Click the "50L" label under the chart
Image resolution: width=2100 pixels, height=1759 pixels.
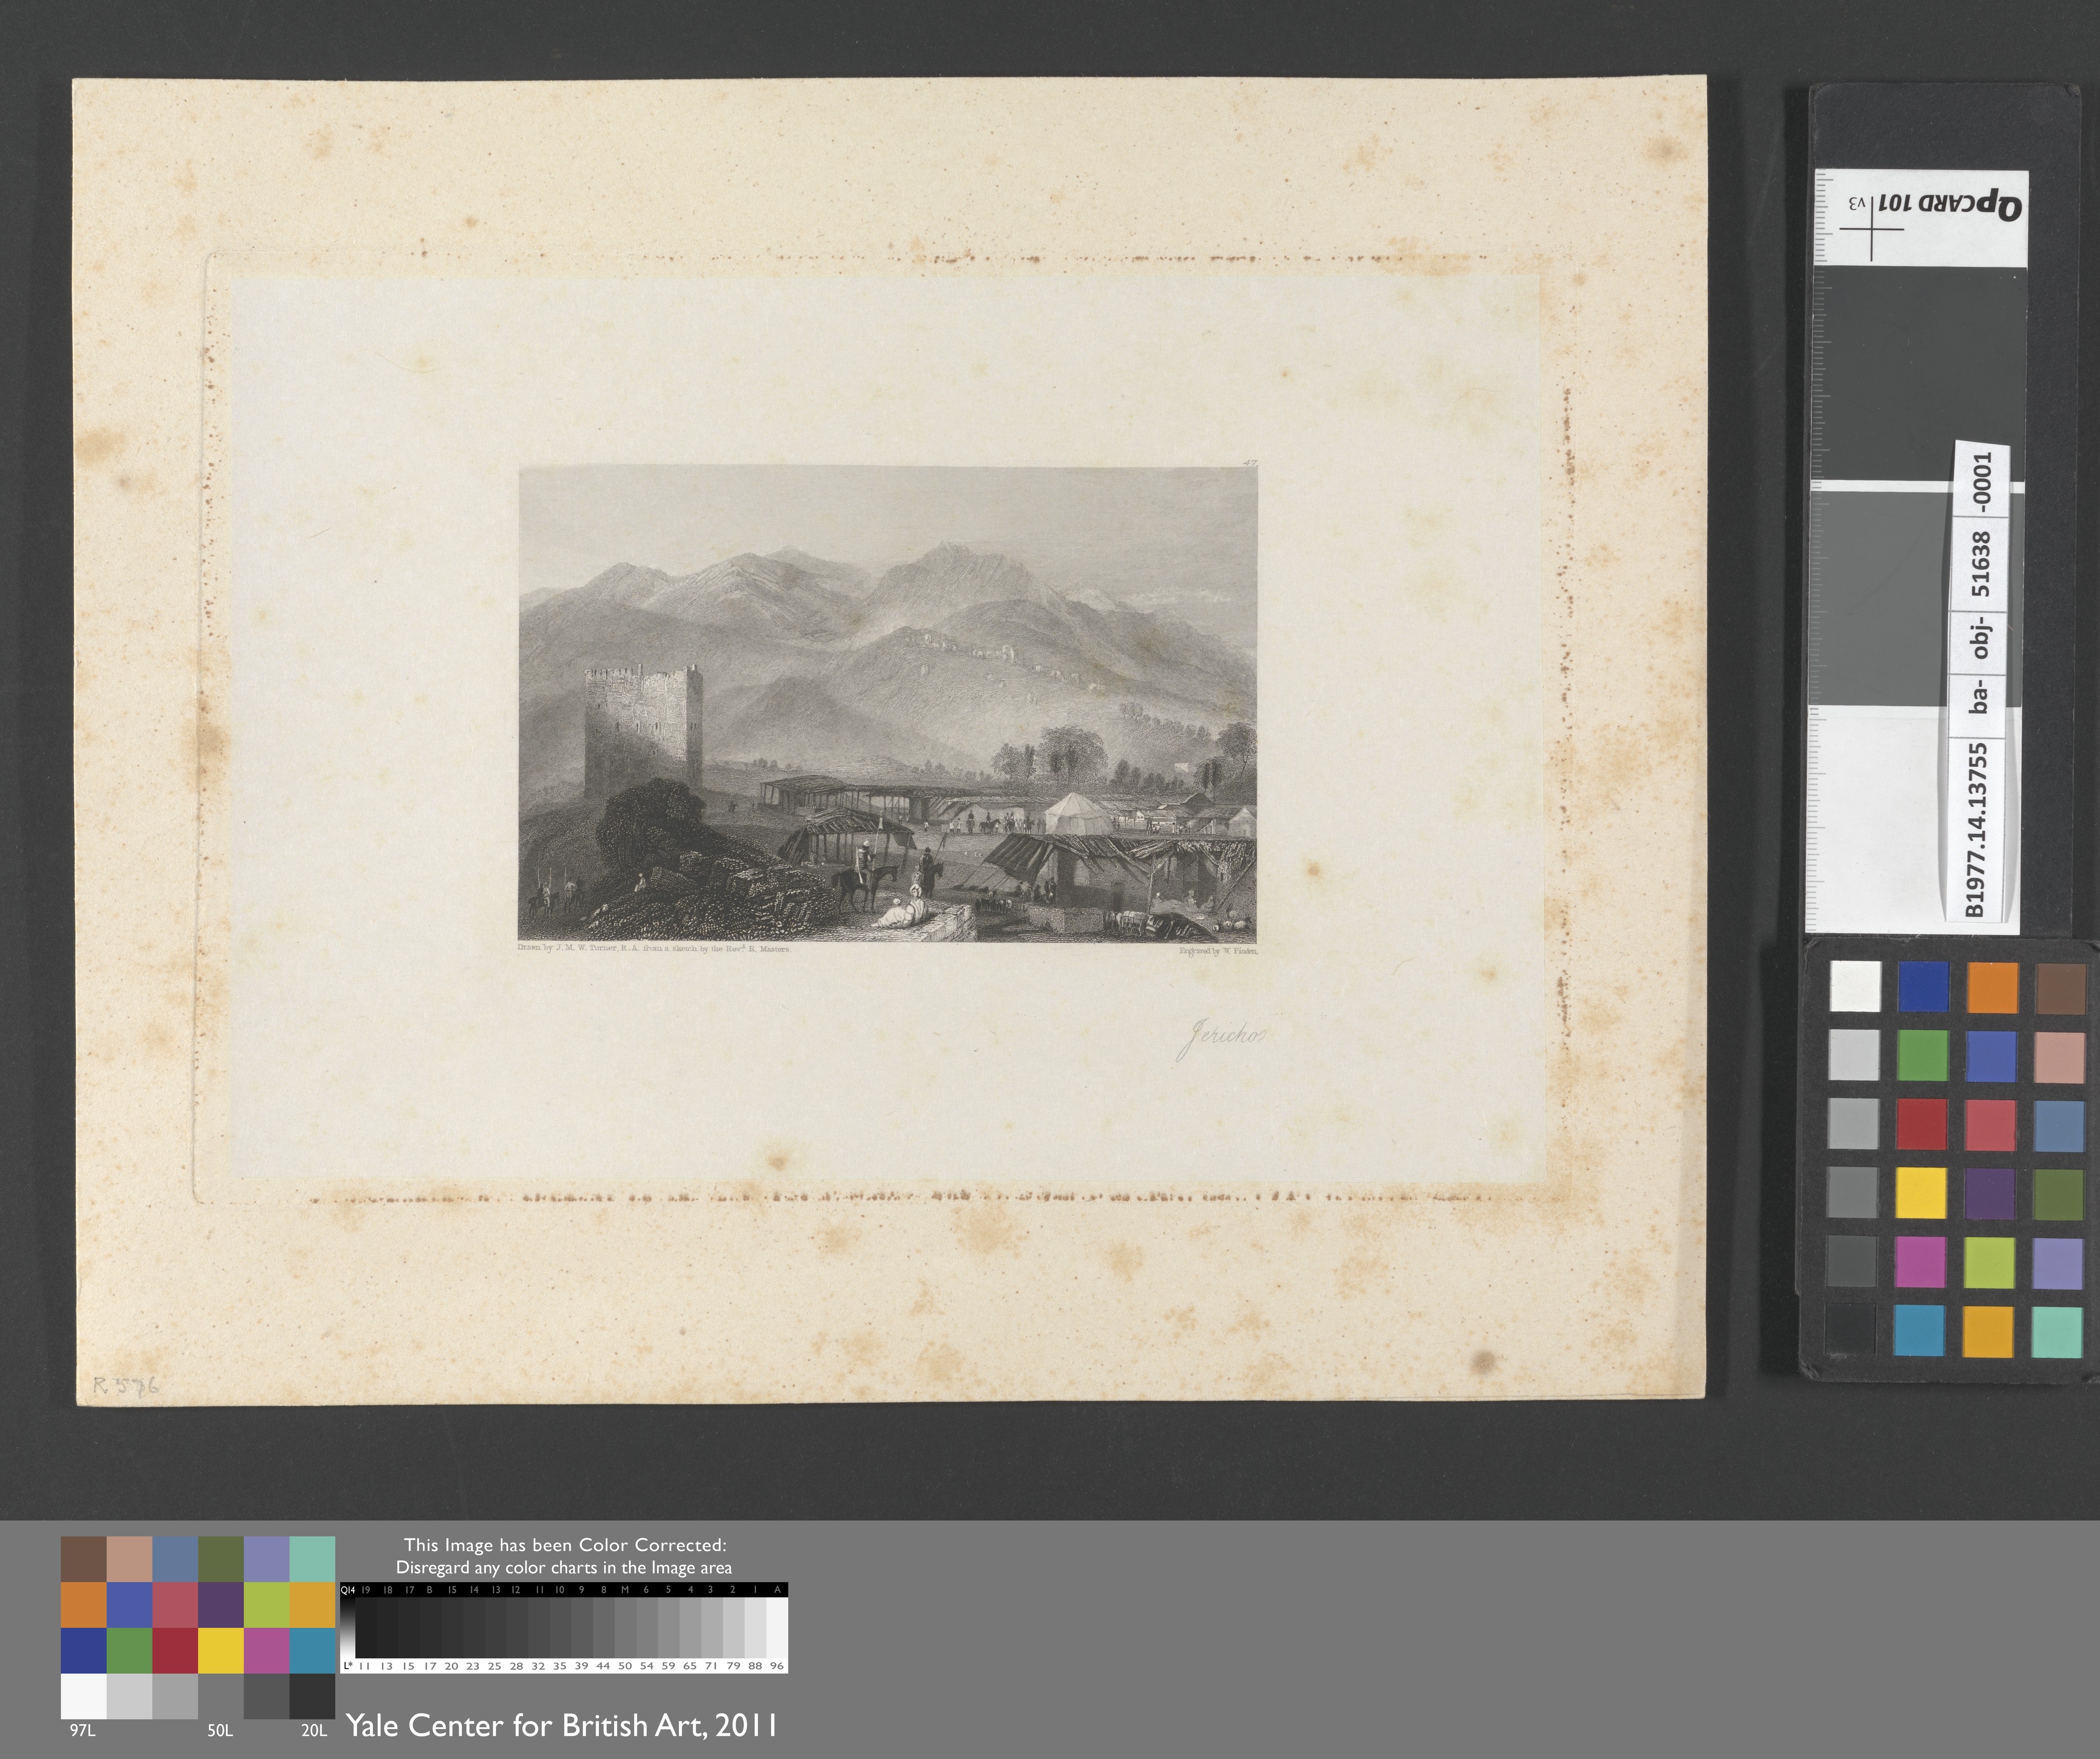pos(220,1730)
